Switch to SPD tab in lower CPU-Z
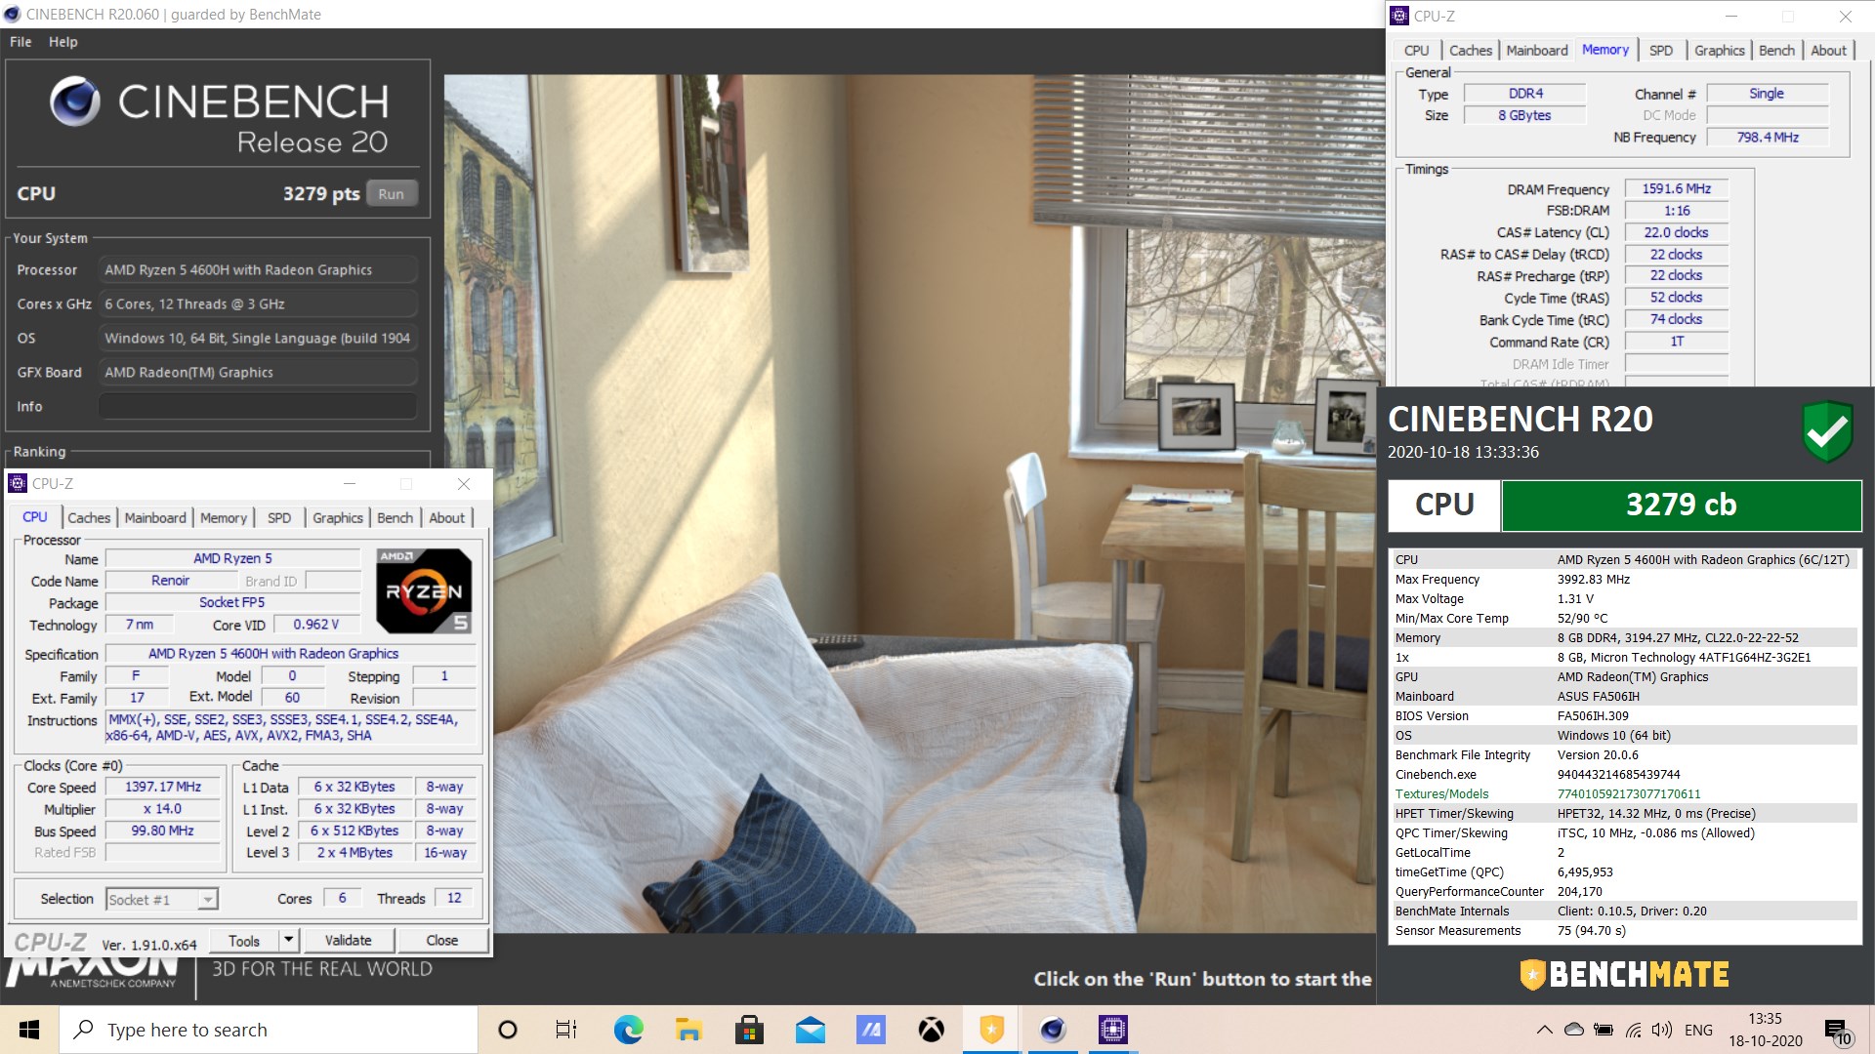 pos(279,517)
